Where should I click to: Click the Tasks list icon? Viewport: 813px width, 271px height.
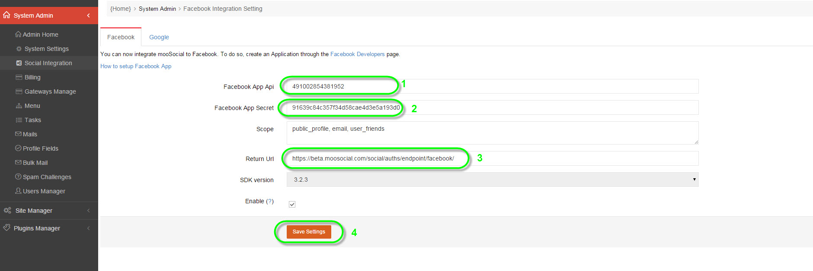pos(19,120)
